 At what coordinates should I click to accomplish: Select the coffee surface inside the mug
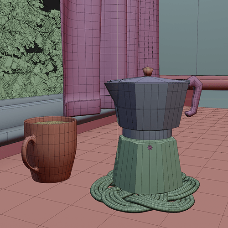tap(52, 123)
